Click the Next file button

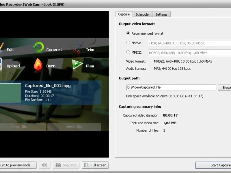click(x=74, y=127)
